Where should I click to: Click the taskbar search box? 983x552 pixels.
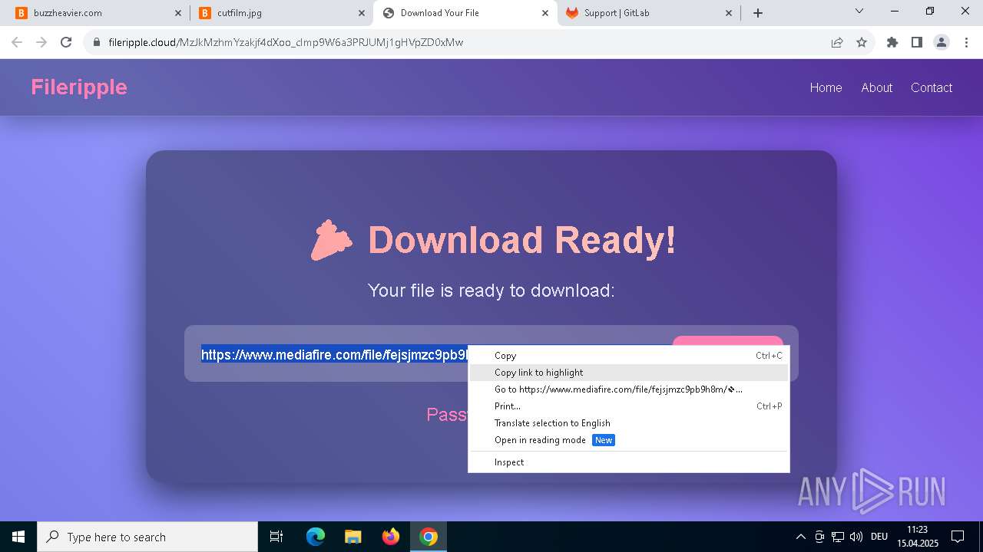[x=147, y=537]
